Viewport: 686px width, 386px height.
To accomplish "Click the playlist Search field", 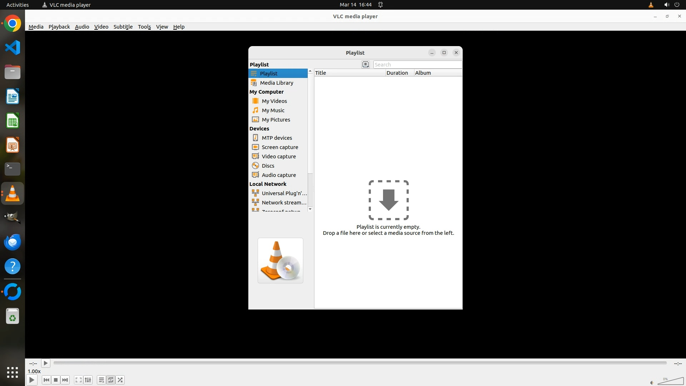I will click(x=417, y=65).
